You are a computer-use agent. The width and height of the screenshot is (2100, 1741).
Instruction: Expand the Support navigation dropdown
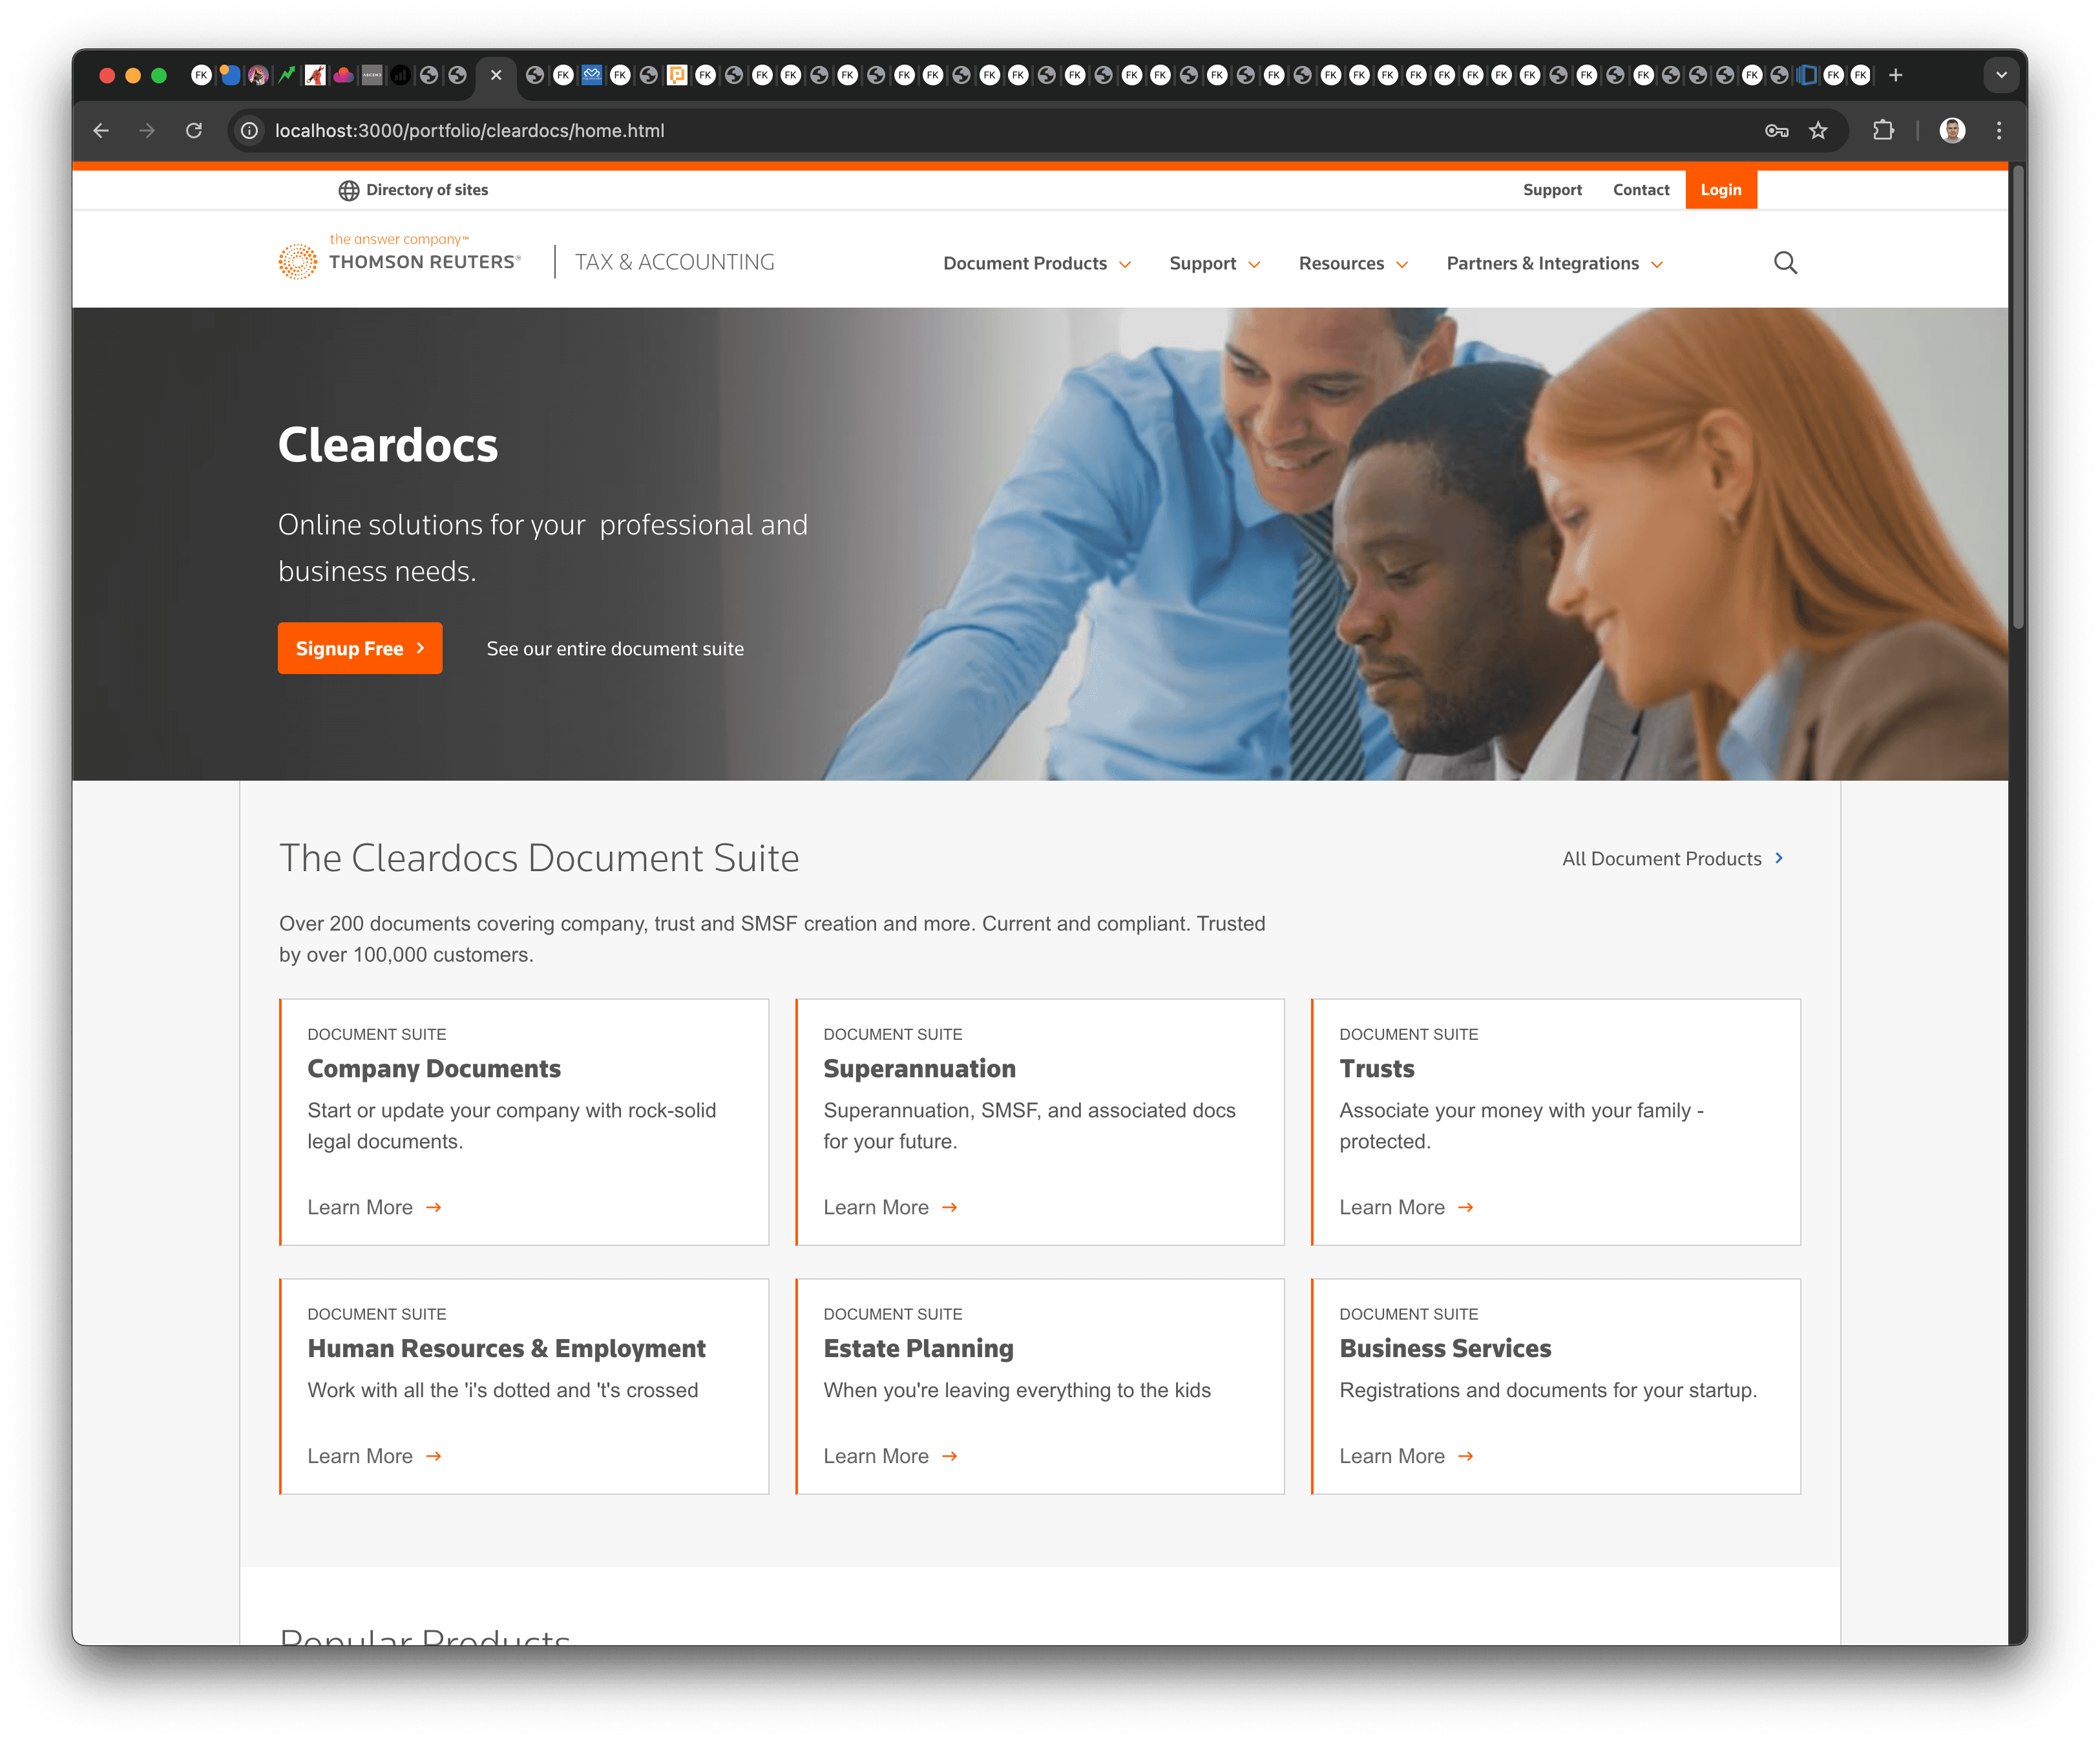[1215, 263]
